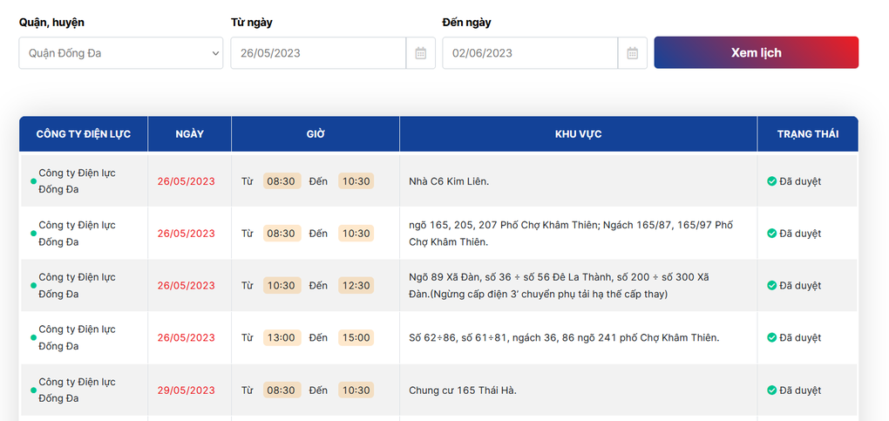Viewport: 889px width, 421px height.
Task: Click the approved check icon for Nhà C6 Kim Liên
Action: point(771,181)
